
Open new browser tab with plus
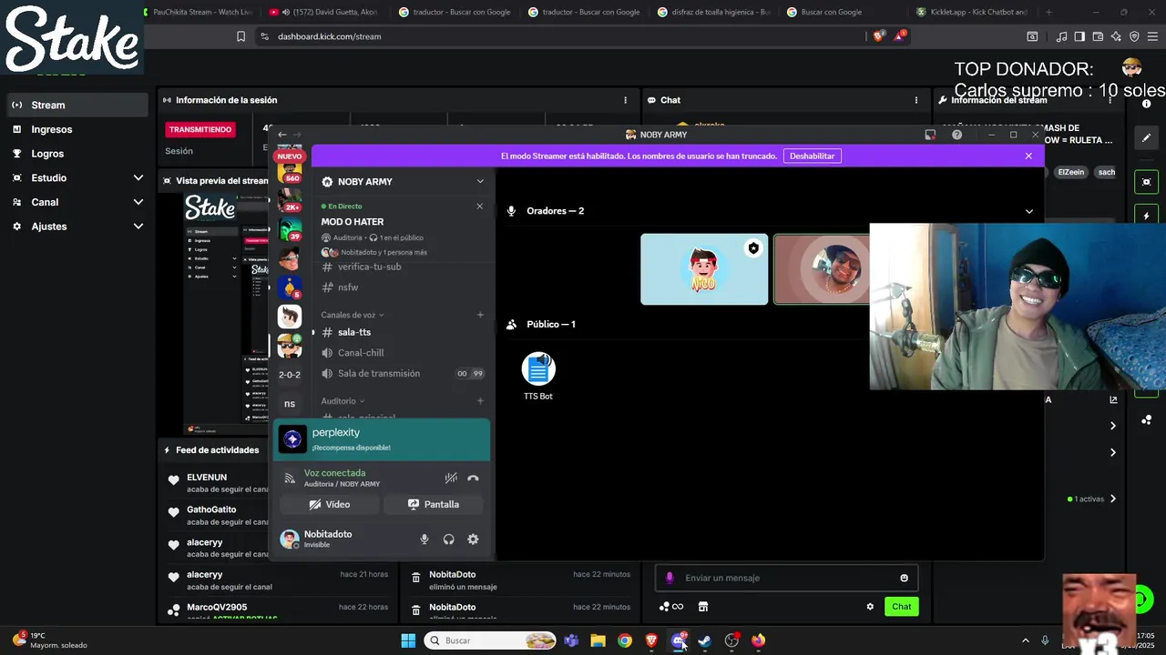[1048, 12]
